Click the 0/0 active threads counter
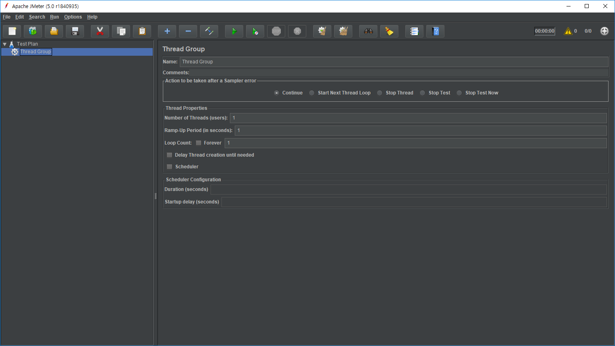Viewport: 615px width, 346px height. tap(588, 31)
